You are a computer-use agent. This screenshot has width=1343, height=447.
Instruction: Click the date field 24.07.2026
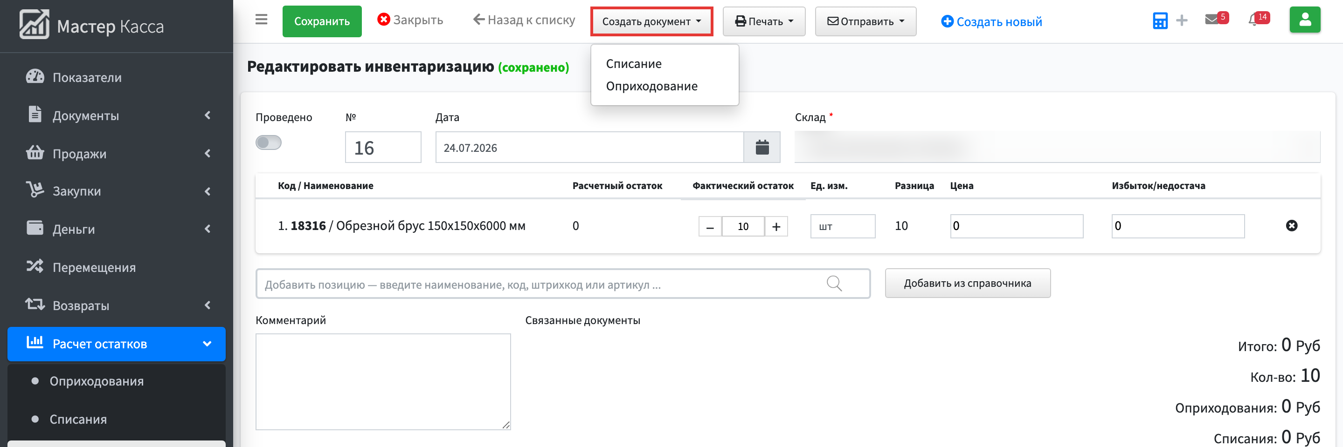tap(589, 147)
